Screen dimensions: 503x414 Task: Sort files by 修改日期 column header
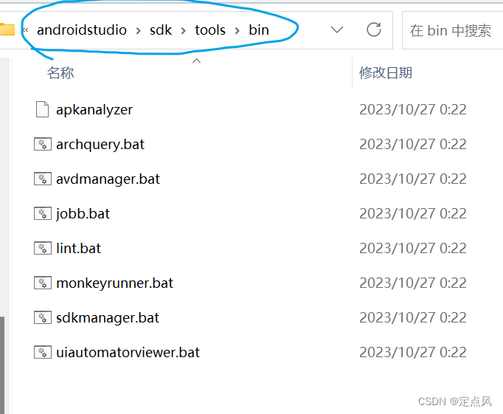[386, 73]
